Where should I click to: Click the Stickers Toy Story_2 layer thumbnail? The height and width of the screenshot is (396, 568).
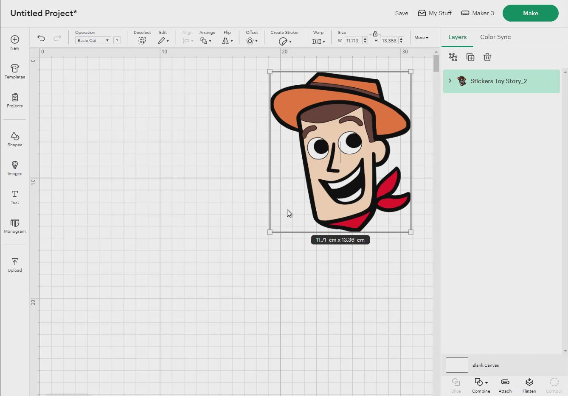462,81
